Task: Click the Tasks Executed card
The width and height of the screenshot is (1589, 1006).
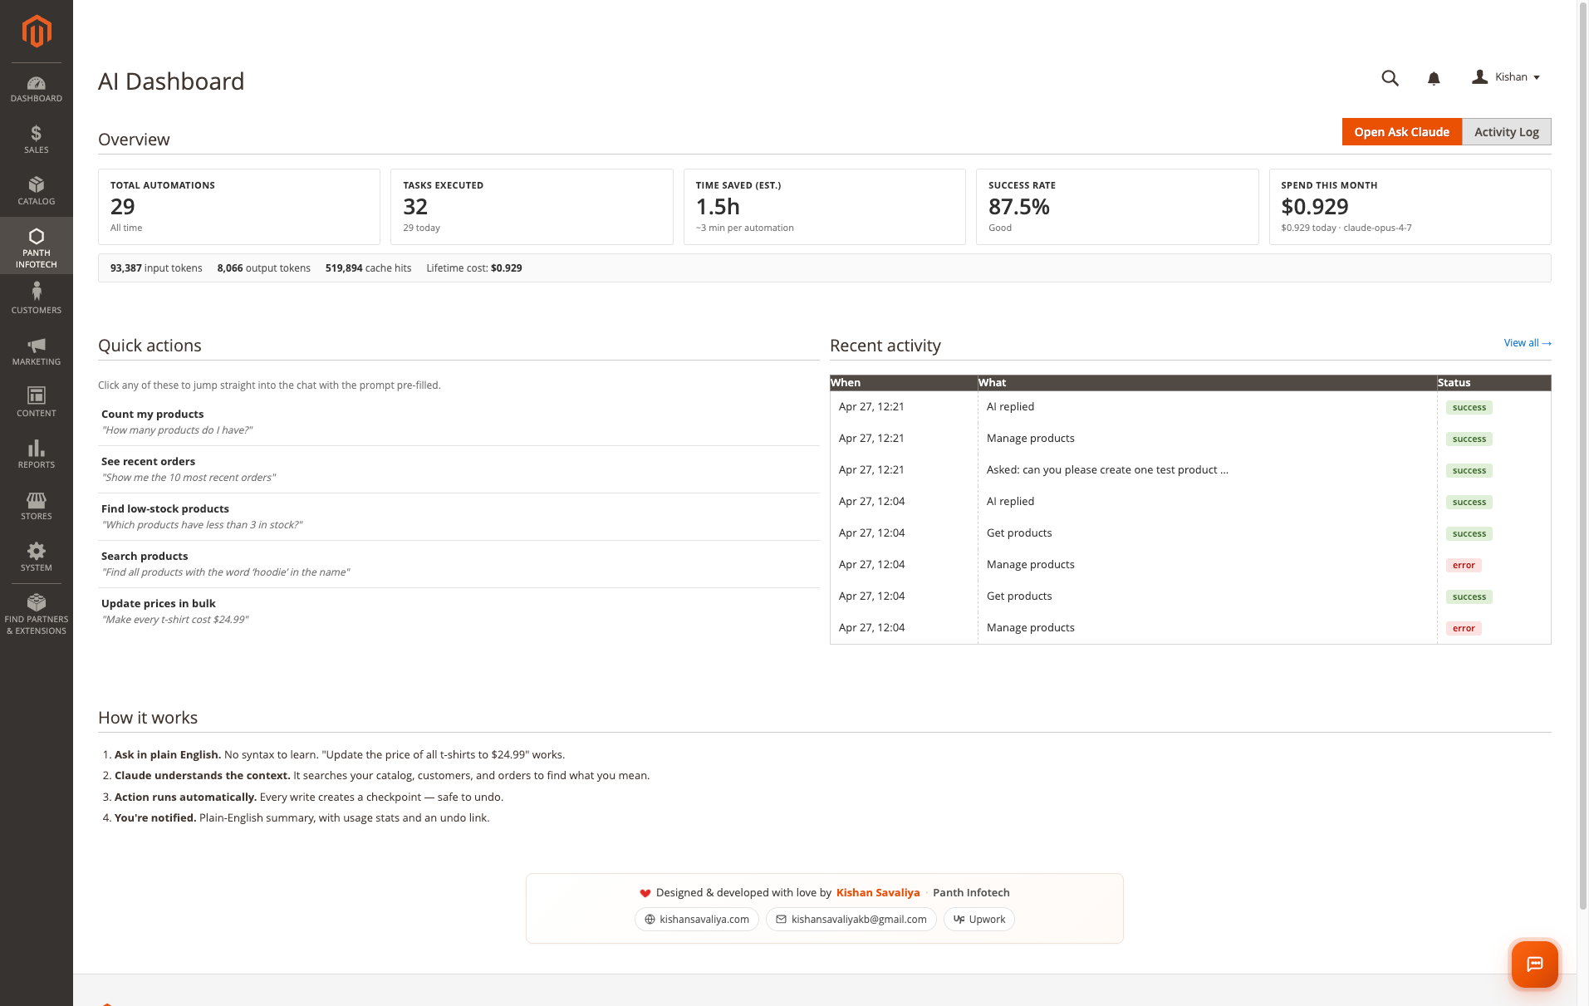Action: (x=532, y=207)
